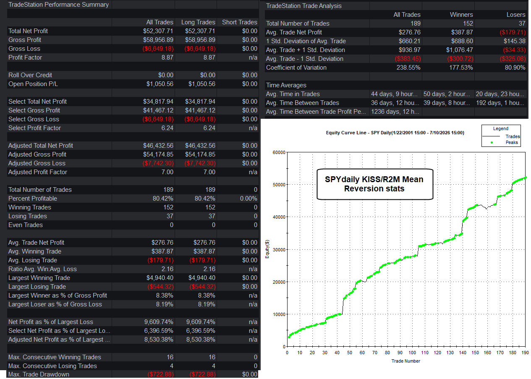Select the Total Net Profit row label
Viewport: 531px width, 379px height.
[x=28, y=31]
